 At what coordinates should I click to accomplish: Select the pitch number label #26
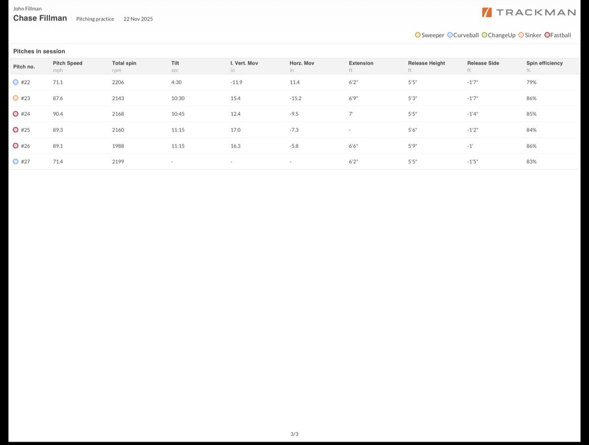pos(26,146)
